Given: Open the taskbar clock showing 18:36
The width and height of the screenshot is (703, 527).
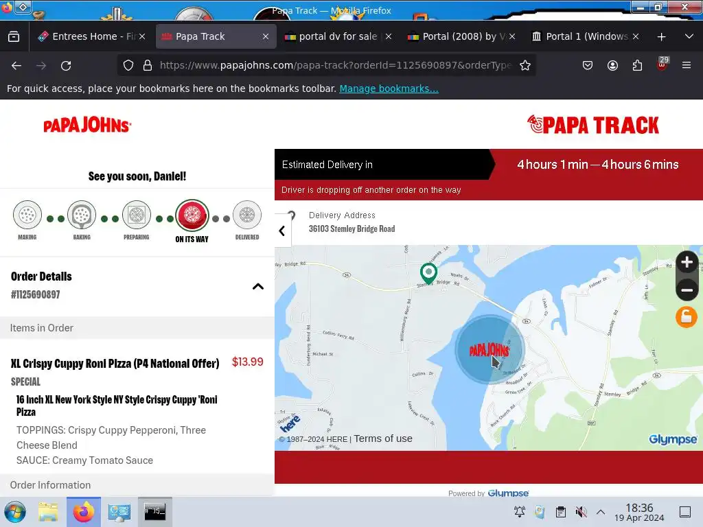Looking at the screenshot, I should click(639, 512).
